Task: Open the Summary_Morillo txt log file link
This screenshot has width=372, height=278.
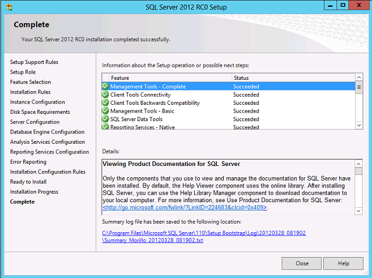Action: 152,240
